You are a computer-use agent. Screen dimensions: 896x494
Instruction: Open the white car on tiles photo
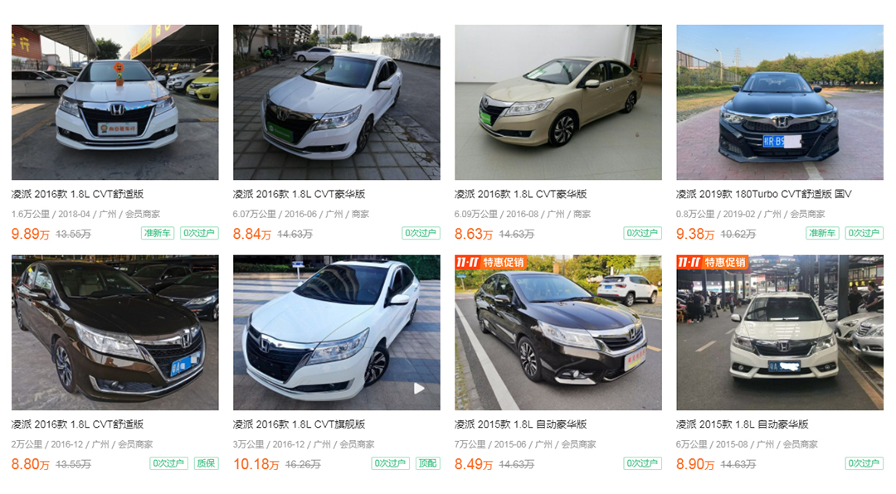337,102
